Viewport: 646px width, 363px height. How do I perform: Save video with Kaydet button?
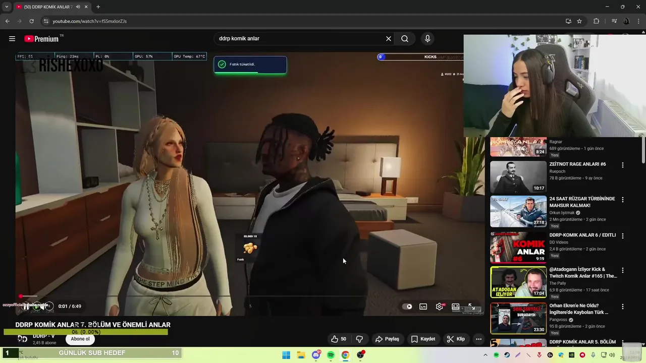423,339
